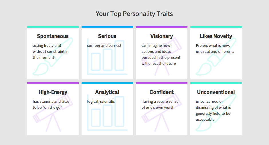Click the telescope icon in Visionary card
The height and width of the screenshot is (145, 269).
(162, 57)
